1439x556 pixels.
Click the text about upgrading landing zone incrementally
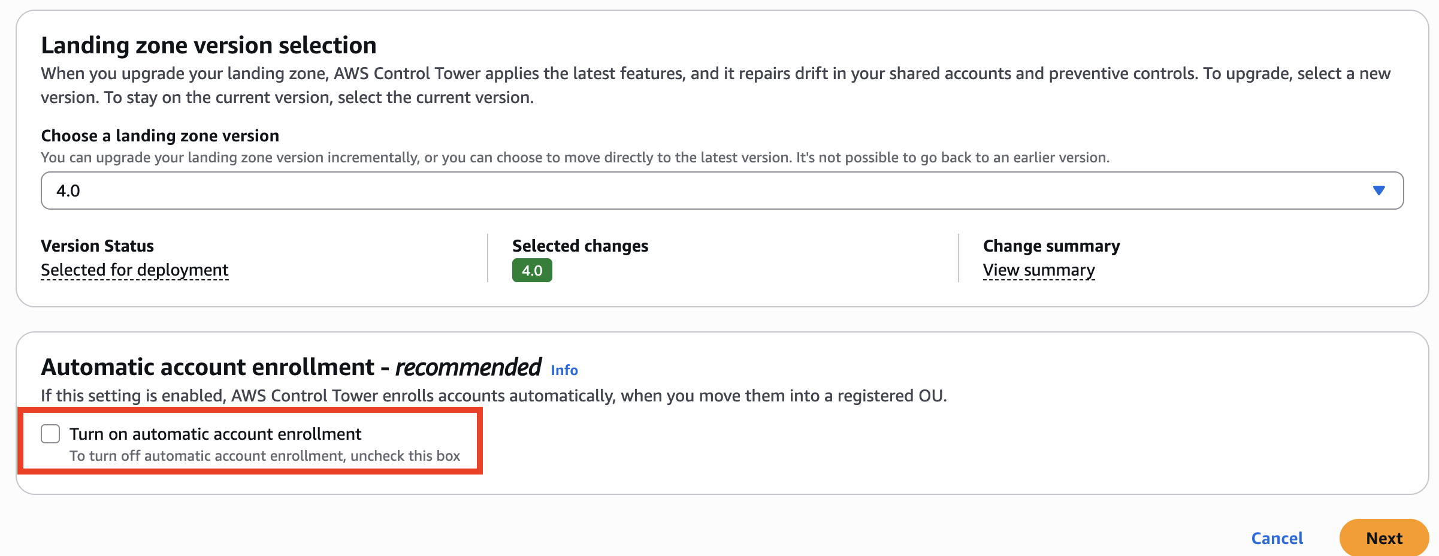[575, 158]
